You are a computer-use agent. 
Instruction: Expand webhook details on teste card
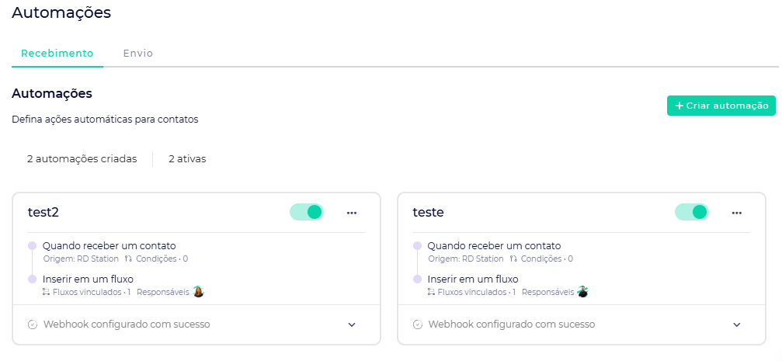(737, 325)
